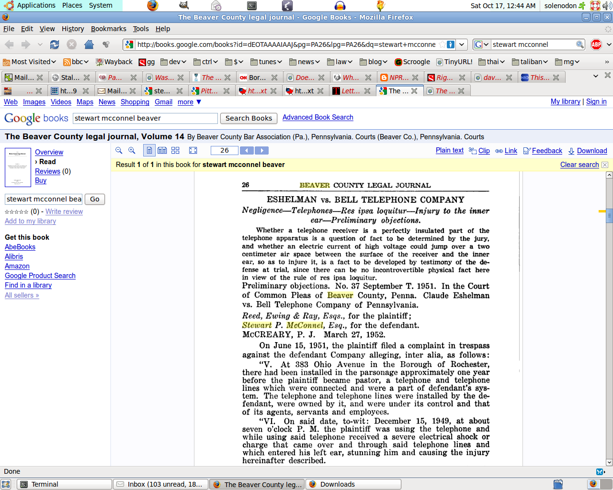Click the page number field showing 26
613x490 pixels.
pyautogui.click(x=224, y=150)
